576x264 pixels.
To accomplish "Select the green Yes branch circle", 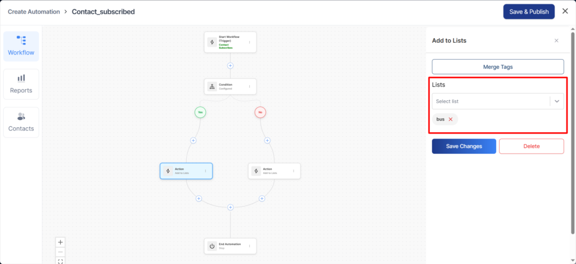I will [x=200, y=113].
